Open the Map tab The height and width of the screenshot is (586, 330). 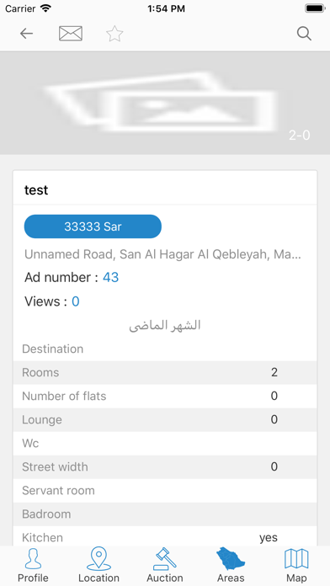[296, 565]
